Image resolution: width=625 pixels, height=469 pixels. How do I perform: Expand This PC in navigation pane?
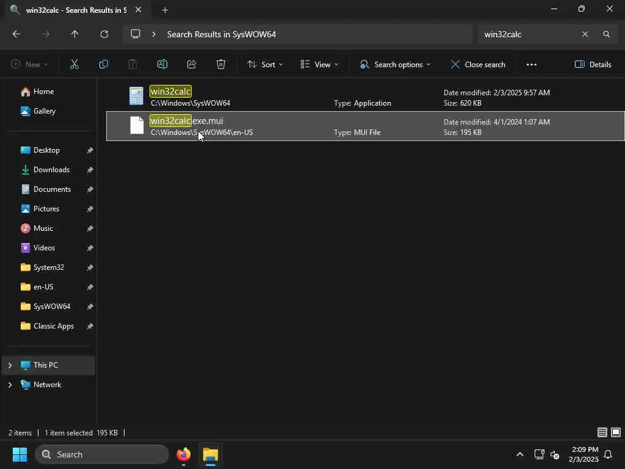pos(10,365)
